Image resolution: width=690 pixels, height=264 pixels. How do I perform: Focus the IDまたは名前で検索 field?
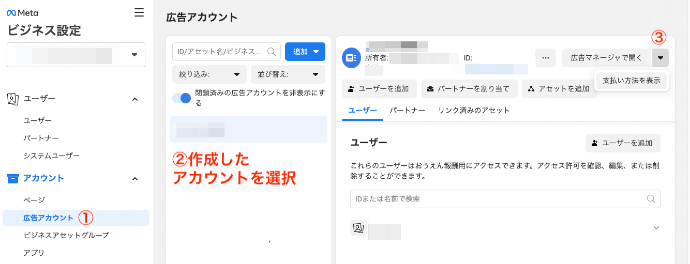point(505,199)
